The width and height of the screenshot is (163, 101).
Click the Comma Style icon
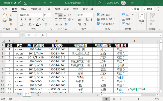[91, 20]
